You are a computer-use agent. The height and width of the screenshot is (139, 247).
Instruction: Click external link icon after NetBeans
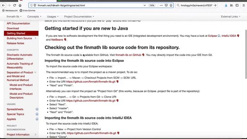[x=65, y=39]
